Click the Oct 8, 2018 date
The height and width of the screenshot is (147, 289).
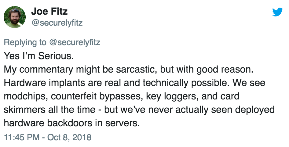coord(69,137)
